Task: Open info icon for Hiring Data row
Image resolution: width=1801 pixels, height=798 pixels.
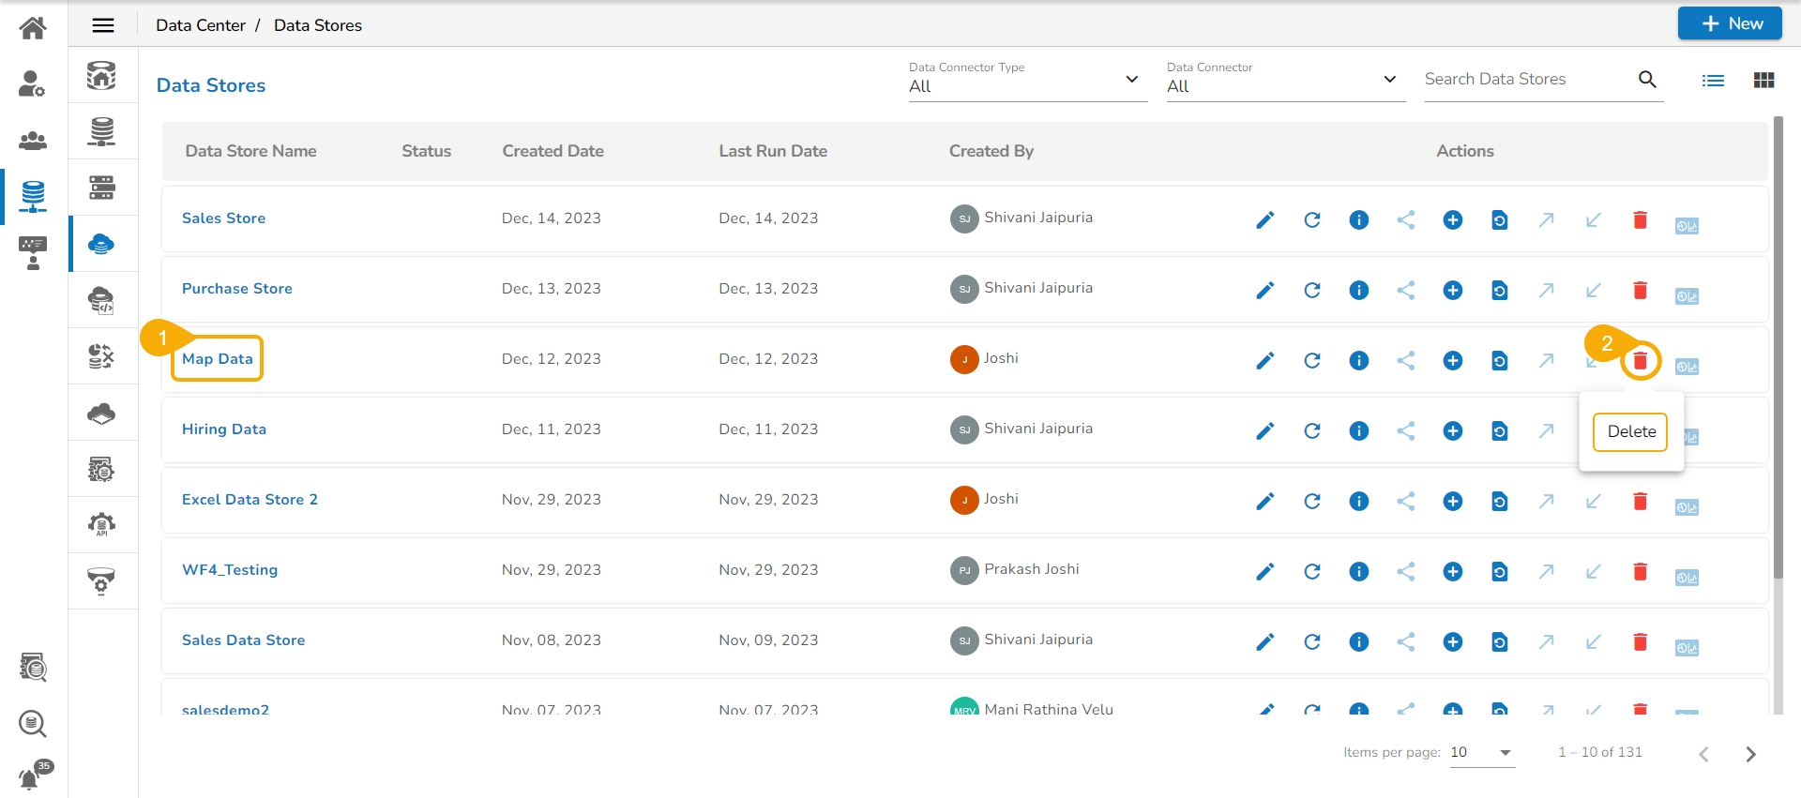Action: [1358, 431]
